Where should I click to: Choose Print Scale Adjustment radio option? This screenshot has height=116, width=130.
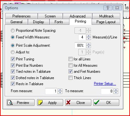tap(13, 45)
